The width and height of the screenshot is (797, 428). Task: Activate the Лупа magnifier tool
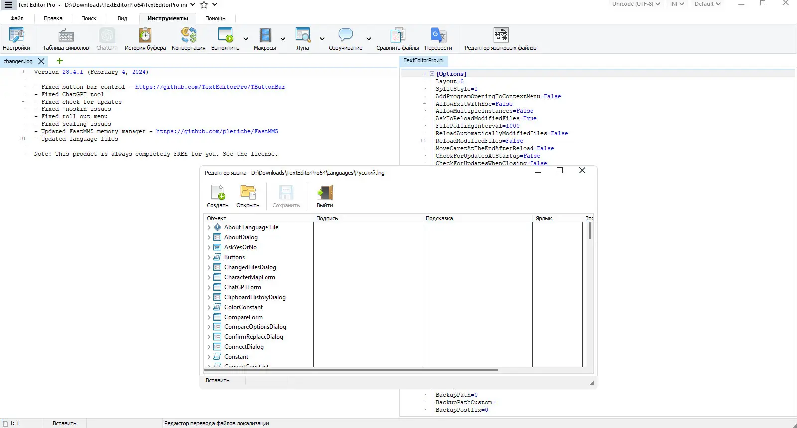[303, 39]
